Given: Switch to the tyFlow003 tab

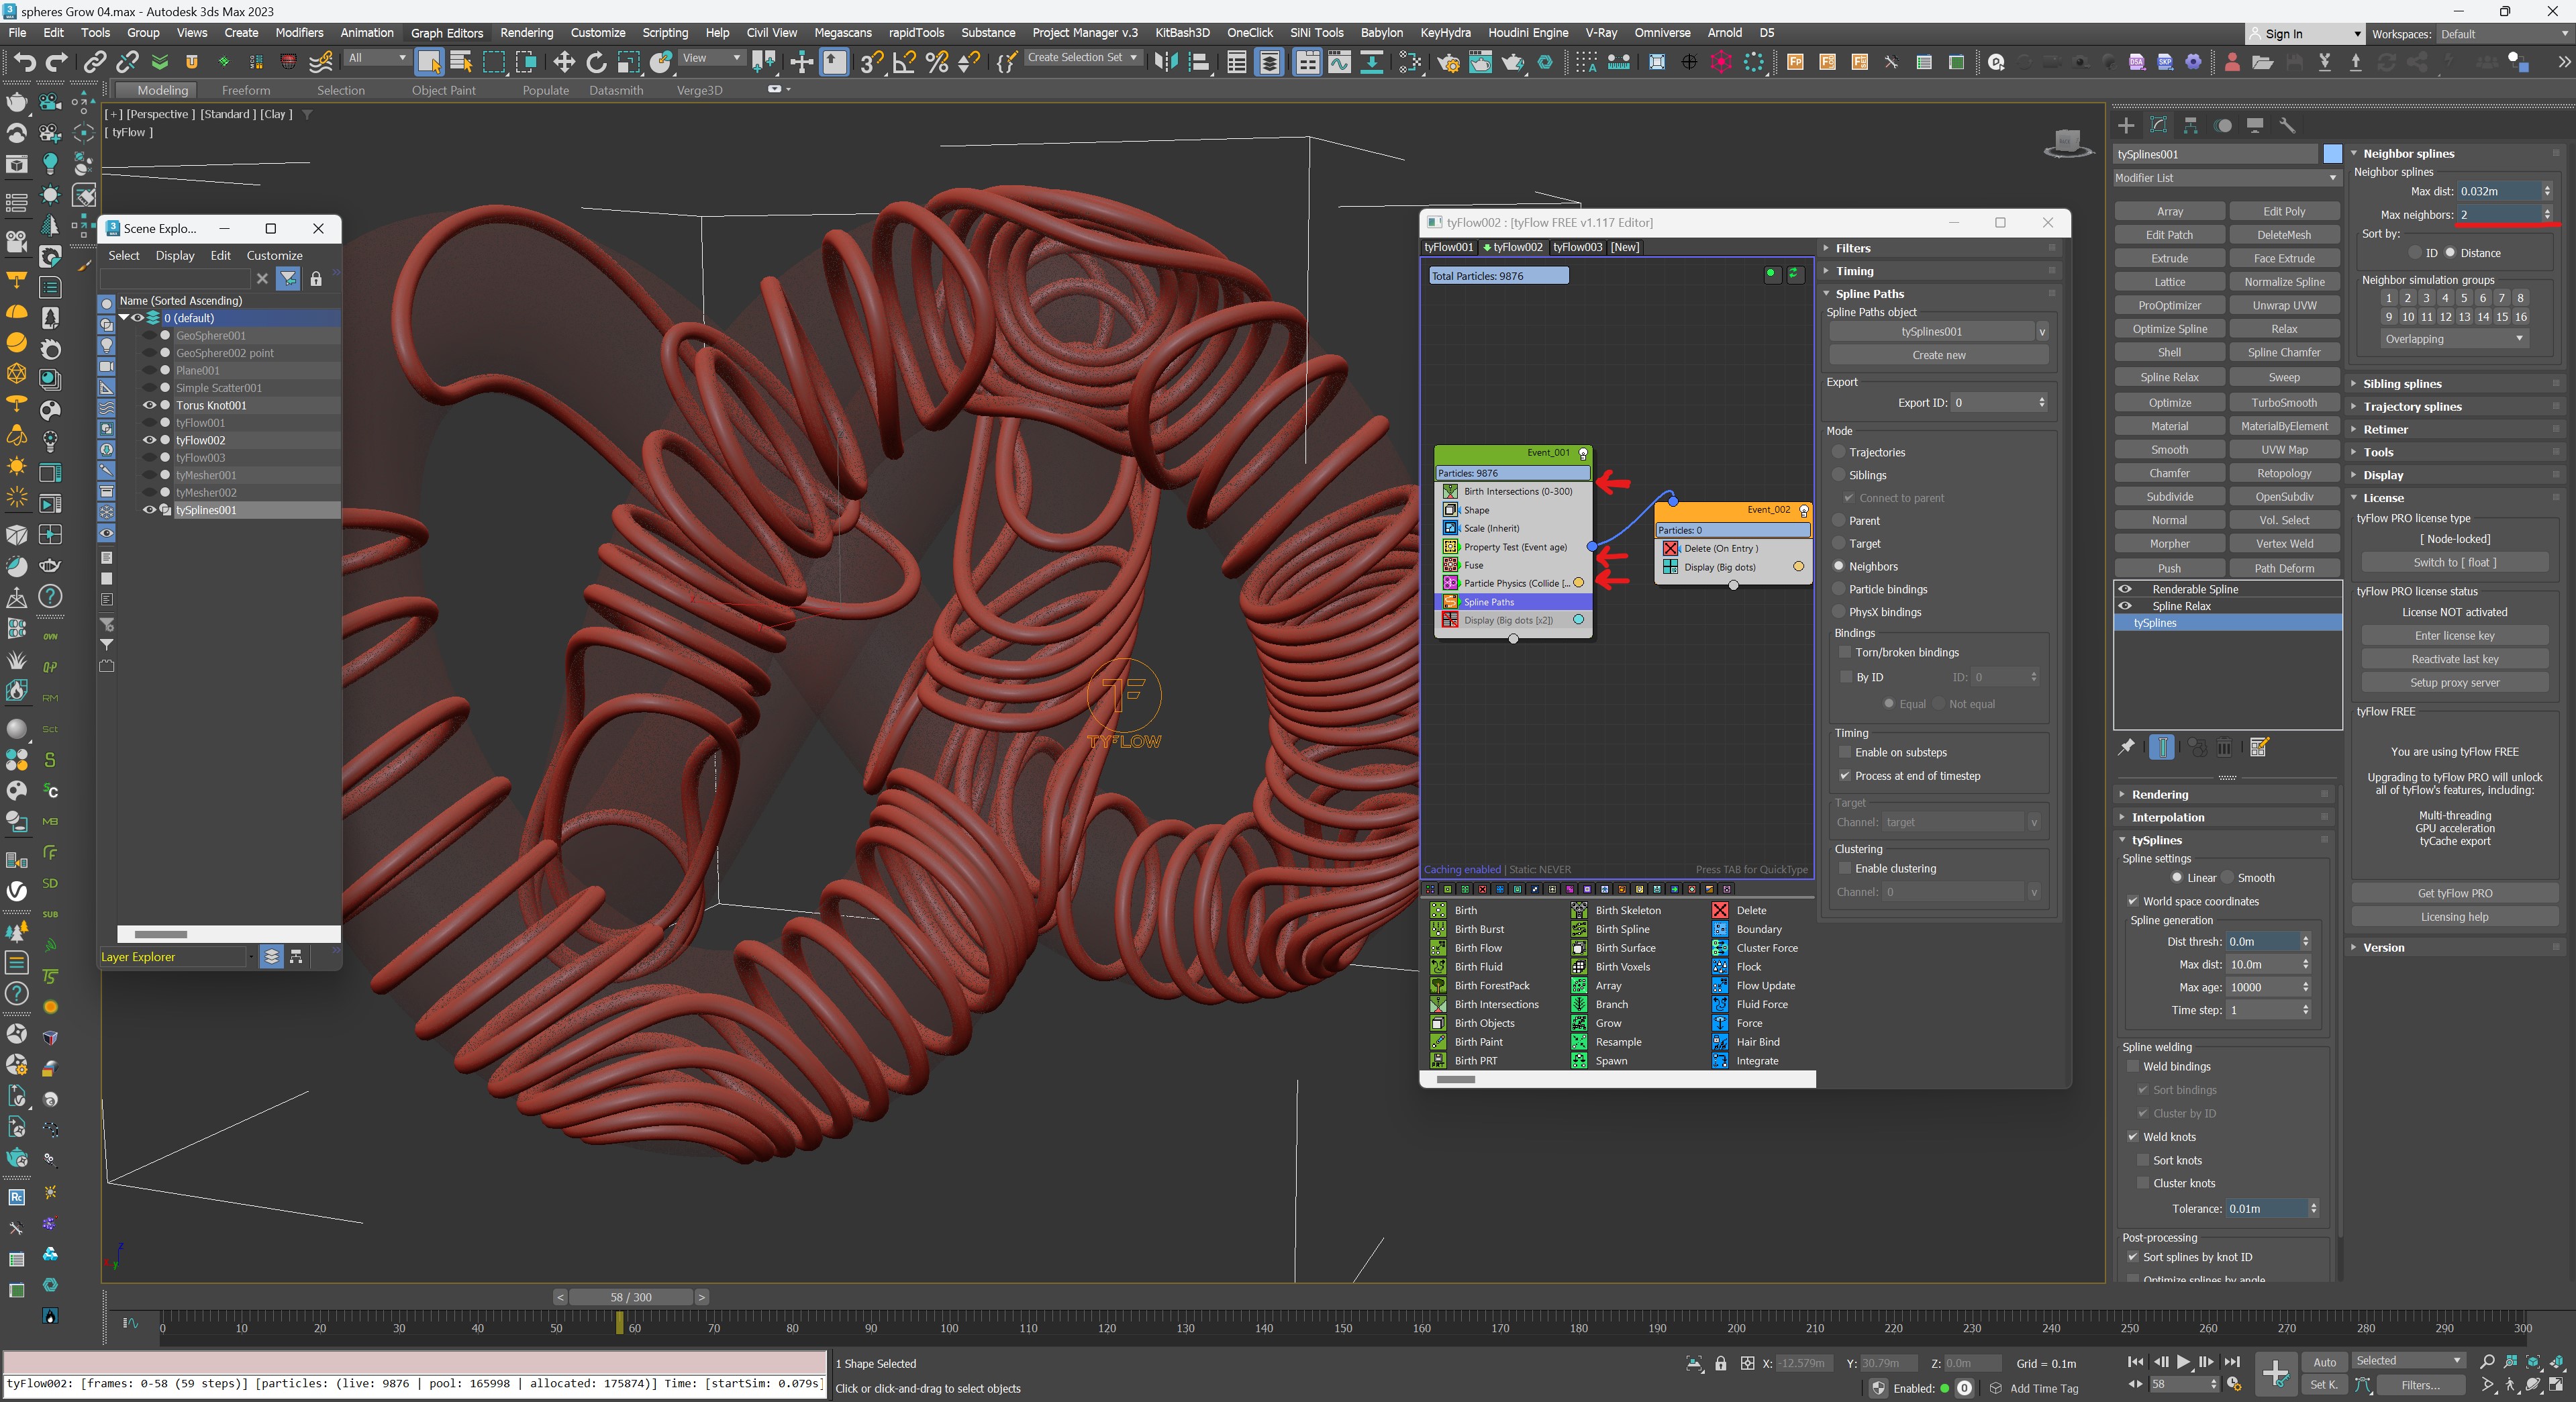Looking at the screenshot, I should (x=1577, y=247).
